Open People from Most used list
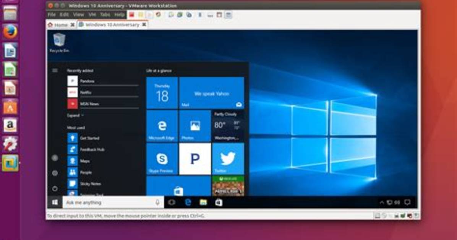 (x=103, y=172)
